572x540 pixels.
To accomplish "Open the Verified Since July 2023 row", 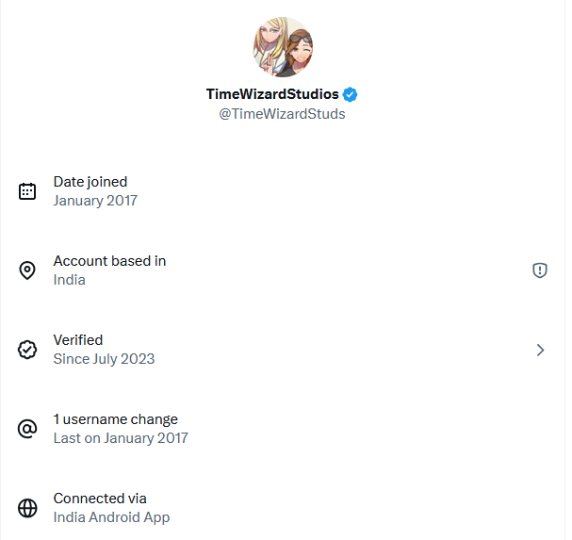I will pyautogui.click(x=283, y=350).
